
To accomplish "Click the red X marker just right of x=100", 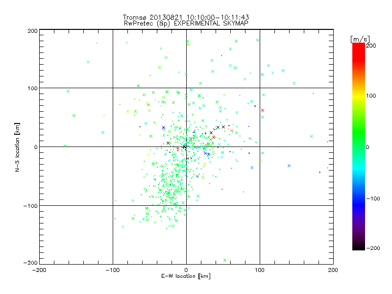I will coord(263,110).
